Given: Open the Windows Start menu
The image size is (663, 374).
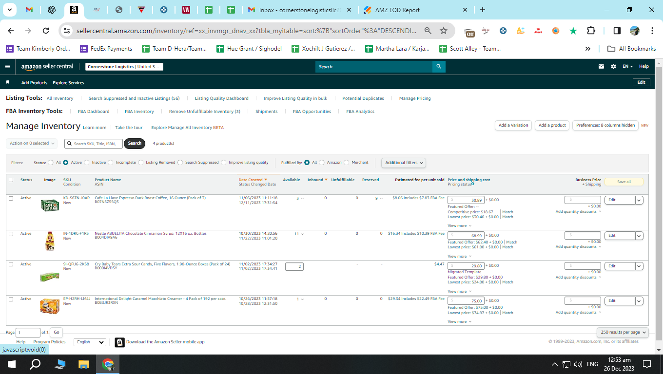Looking at the screenshot, I should tap(12, 364).
